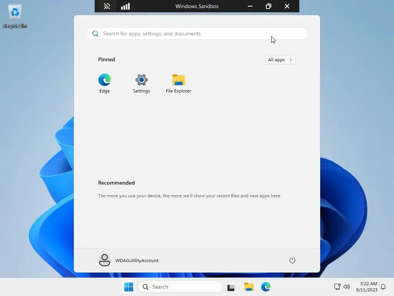This screenshot has width=394, height=296.
Task: Click the Pinned section heading
Action: point(107,59)
